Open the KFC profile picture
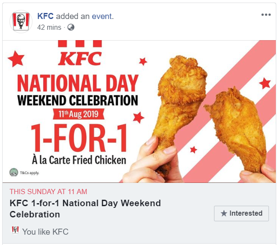 point(21,22)
